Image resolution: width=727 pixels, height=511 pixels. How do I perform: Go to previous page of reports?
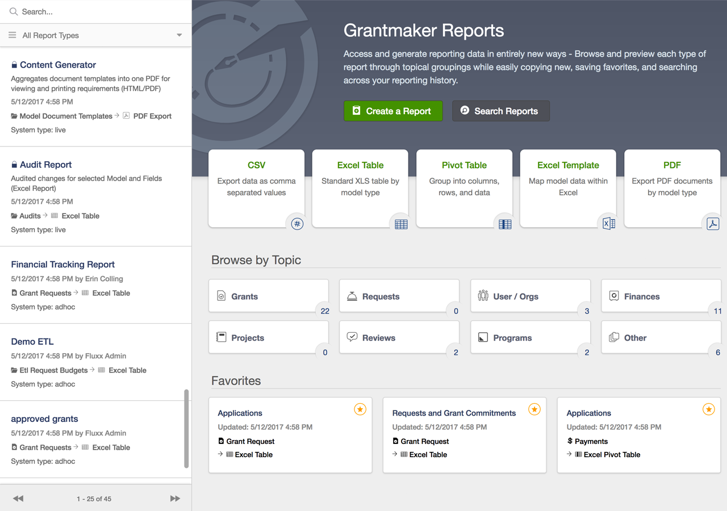pos(18,499)
